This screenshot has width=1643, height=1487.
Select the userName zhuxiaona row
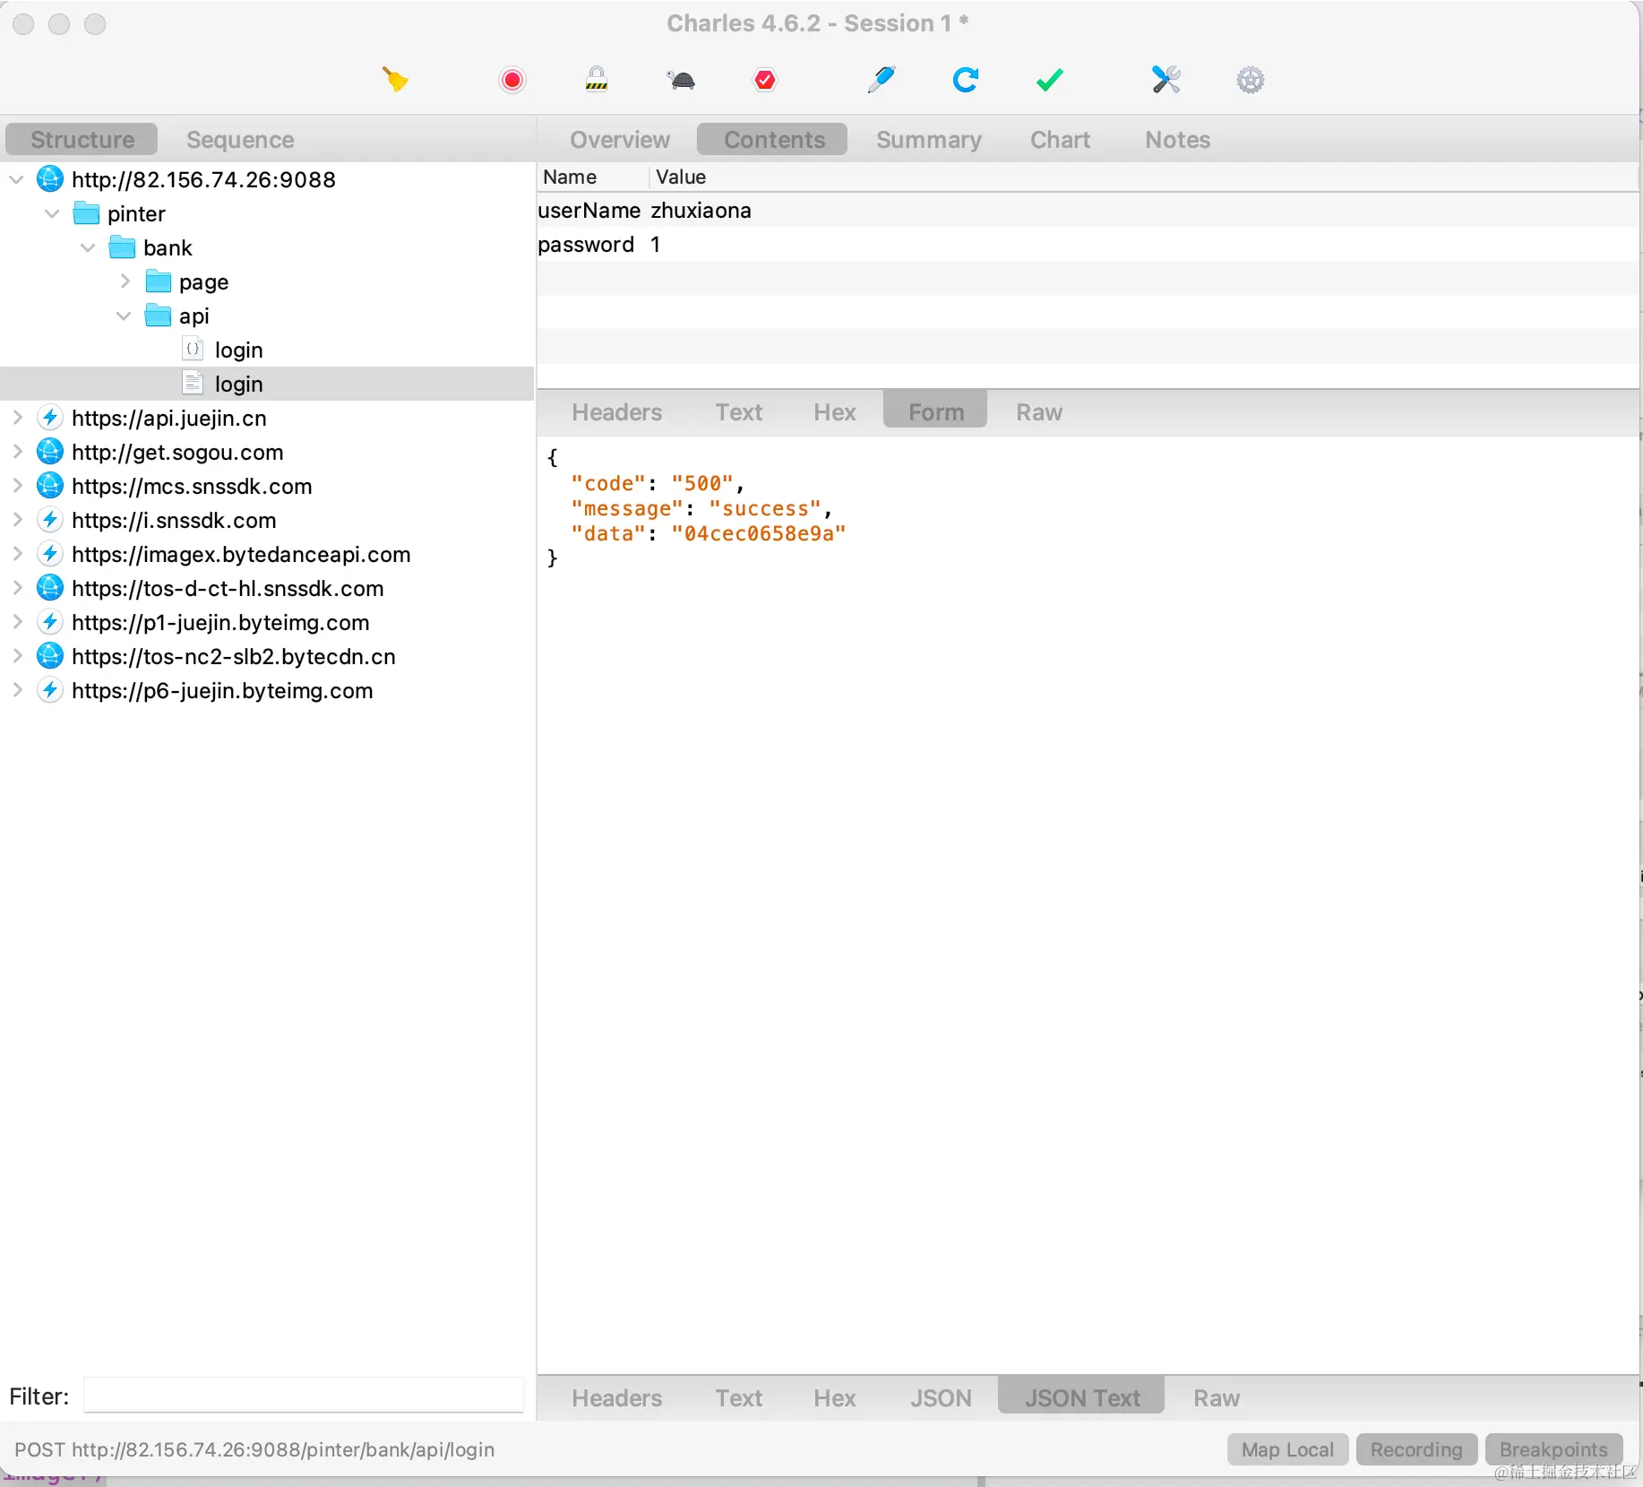pos(1088,211)
